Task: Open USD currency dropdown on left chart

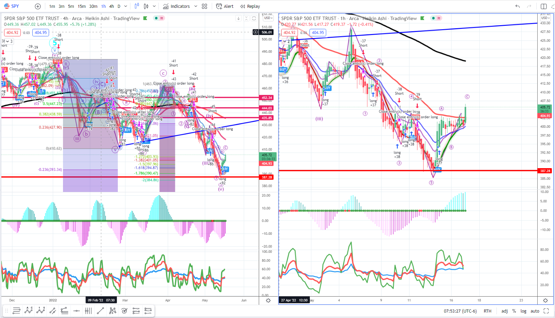Action: [x=268, y=18]
